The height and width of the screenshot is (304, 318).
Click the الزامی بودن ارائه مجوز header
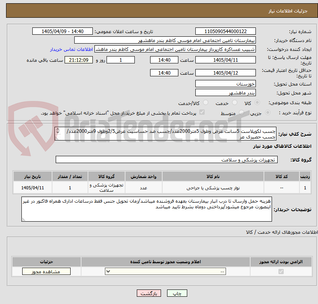pos(281,262)
